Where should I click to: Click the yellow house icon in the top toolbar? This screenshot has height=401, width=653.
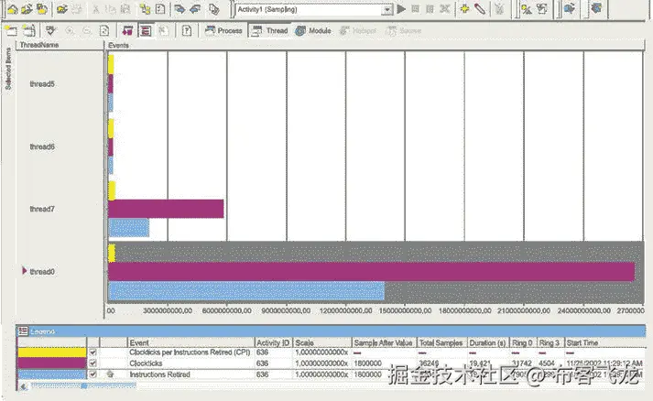click(13, 9)
